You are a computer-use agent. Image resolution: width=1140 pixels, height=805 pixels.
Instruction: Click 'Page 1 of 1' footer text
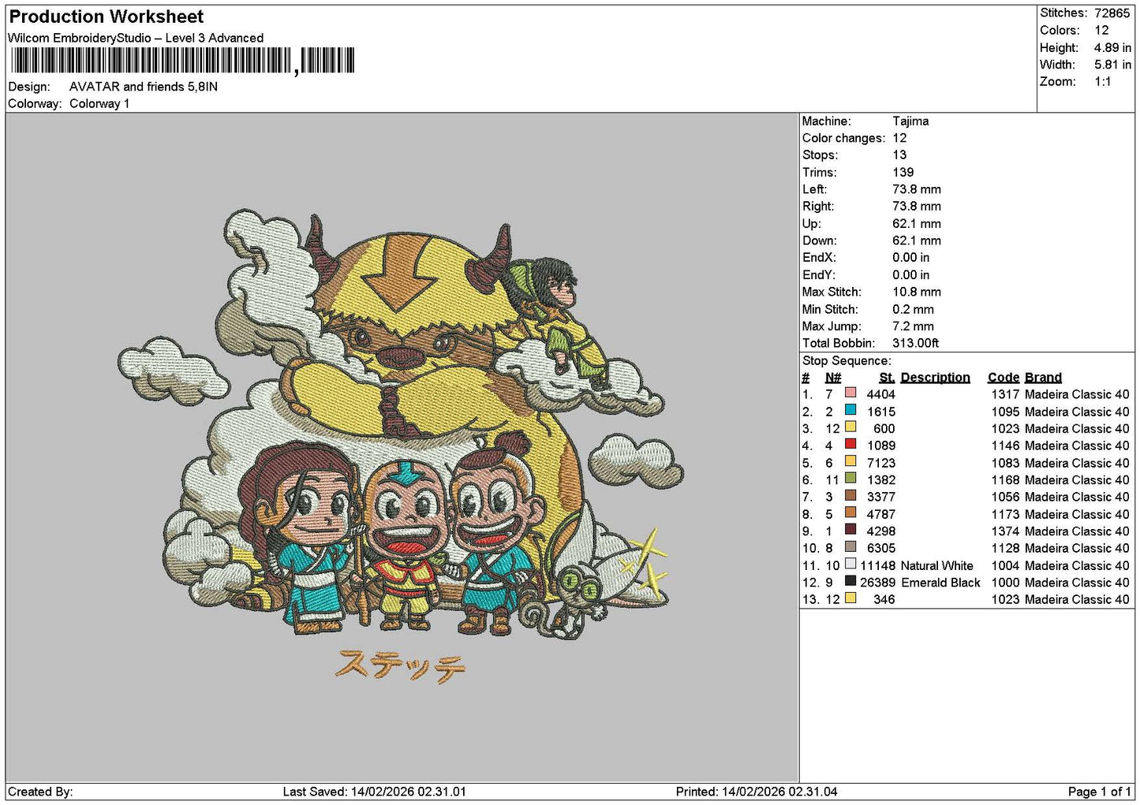(x=1099, y=791)
